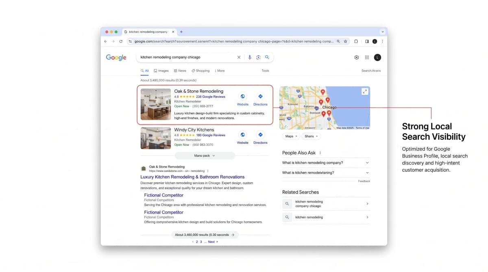Click the browser forward arrow
This screenshot has height=272, width=488.
pyautogui.click(x=113, y=41)
